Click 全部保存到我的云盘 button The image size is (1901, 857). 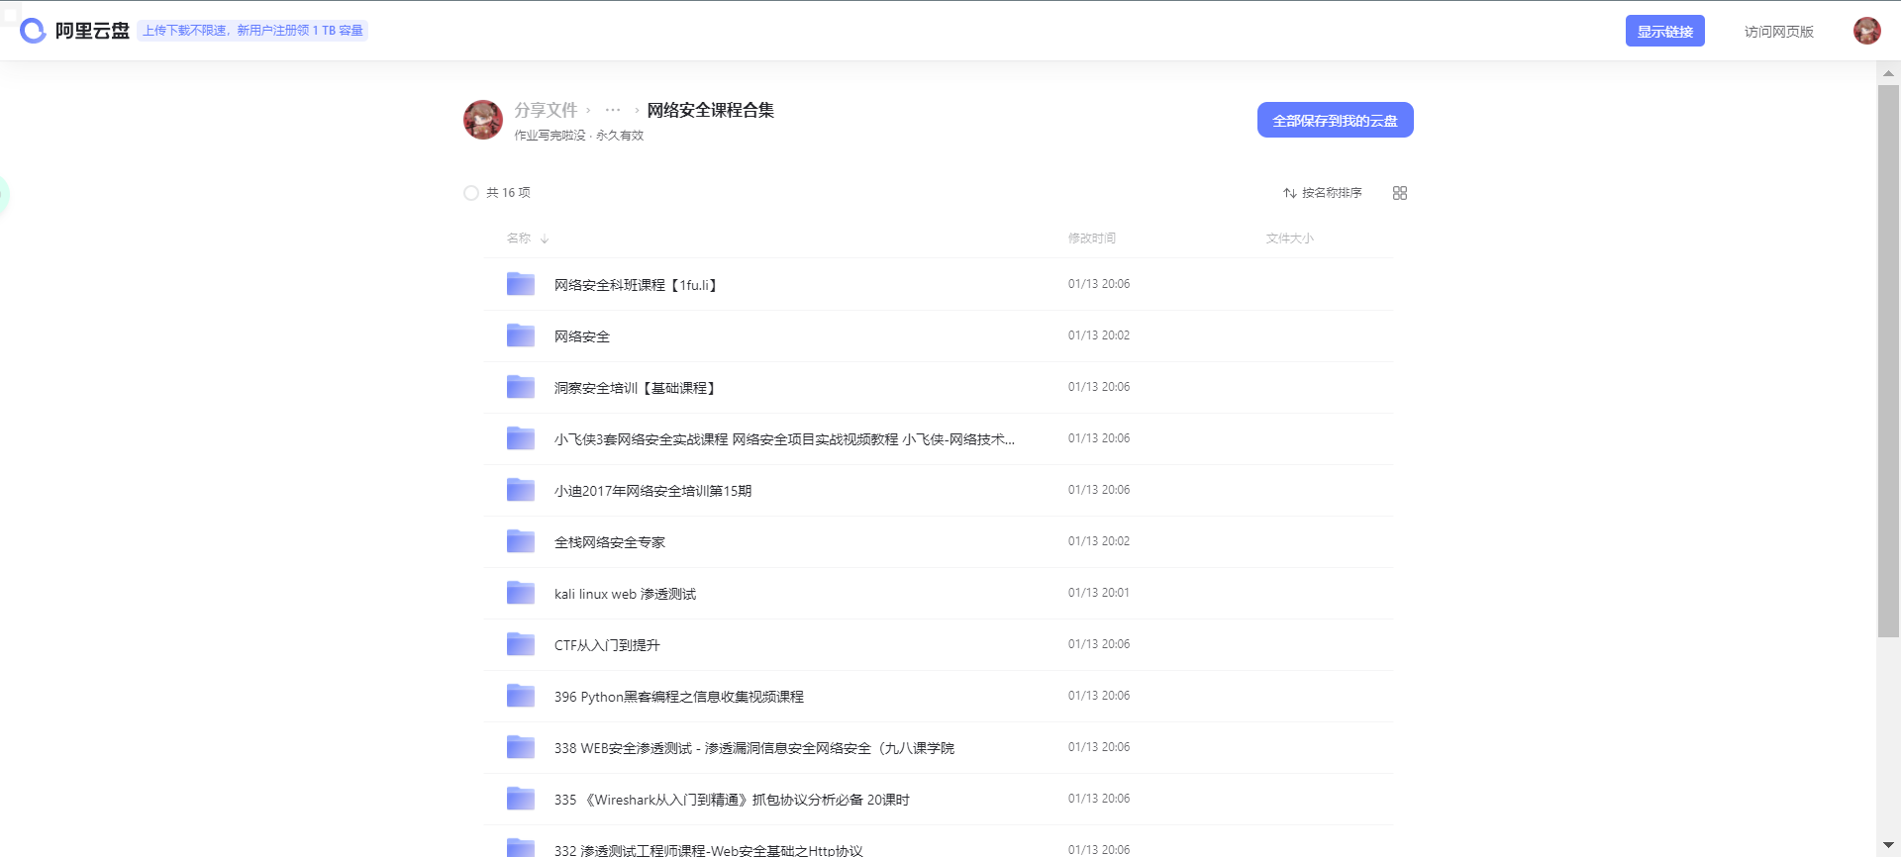click(1335, 120)
